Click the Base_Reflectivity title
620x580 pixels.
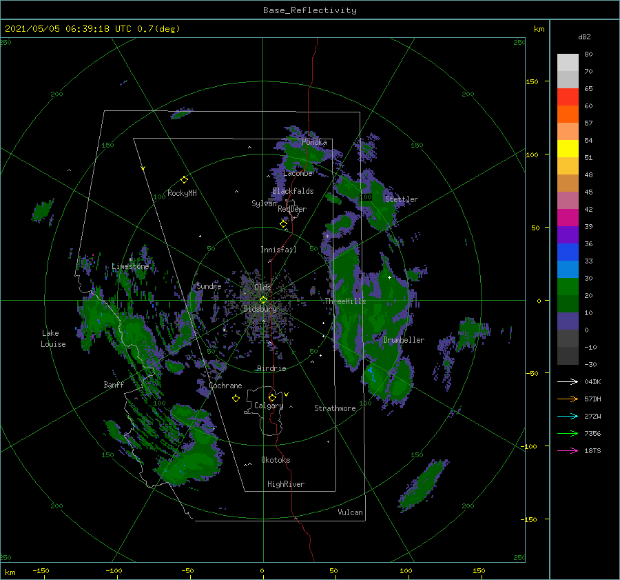[310, 10]
